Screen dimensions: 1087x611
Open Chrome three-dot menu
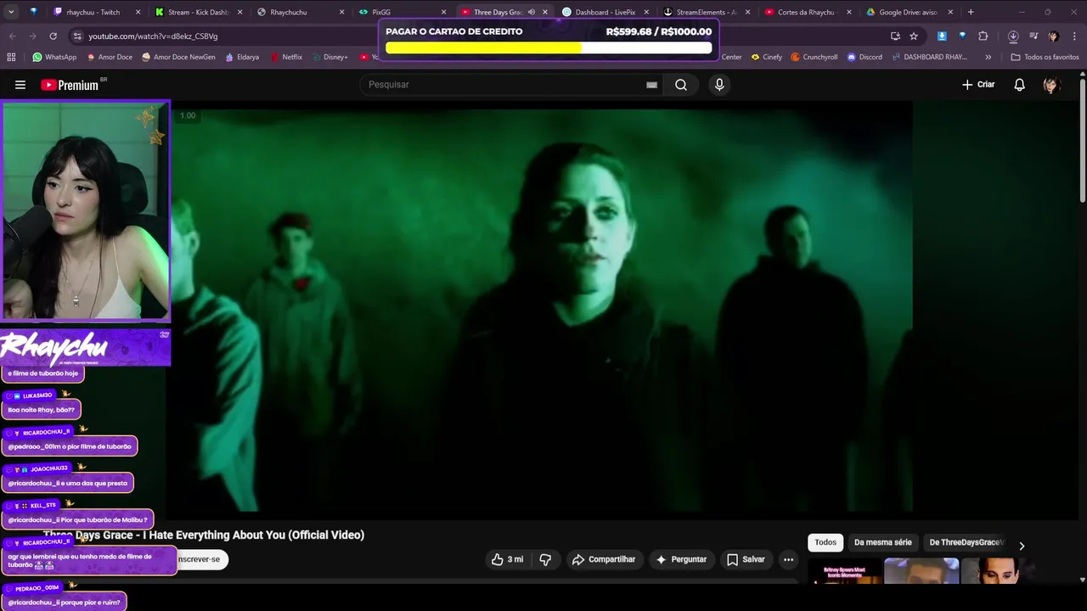pos(1074,36)
